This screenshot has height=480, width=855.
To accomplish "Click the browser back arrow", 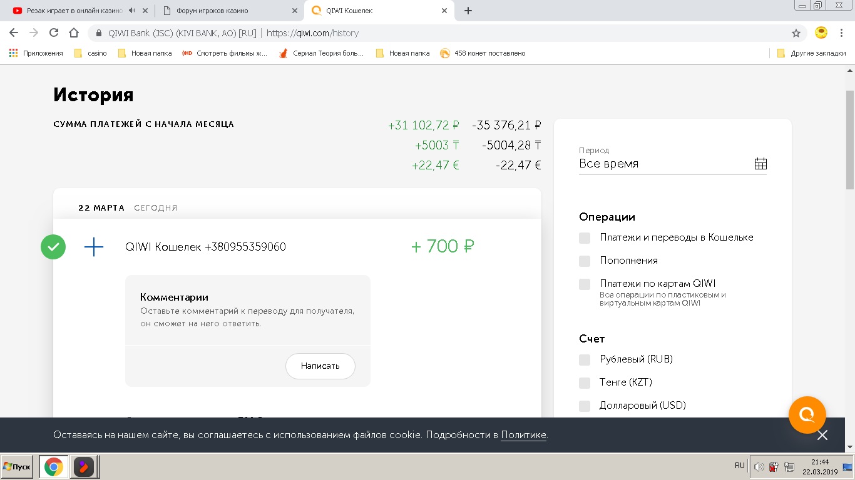I will (x=14, y=33).
